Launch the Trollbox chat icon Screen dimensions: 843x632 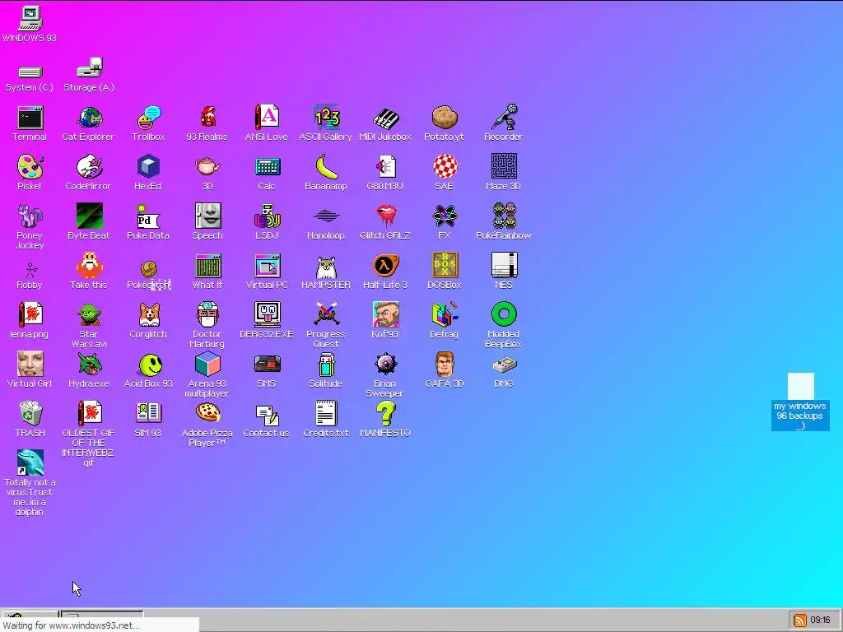point(148,118)
